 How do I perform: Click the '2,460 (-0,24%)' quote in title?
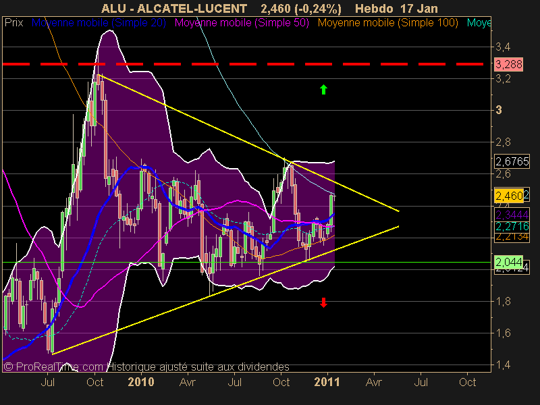(x=301, y=8)
